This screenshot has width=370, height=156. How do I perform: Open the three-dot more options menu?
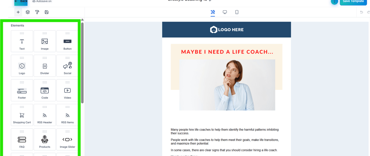pyautogui.click(x=334, y=2)
